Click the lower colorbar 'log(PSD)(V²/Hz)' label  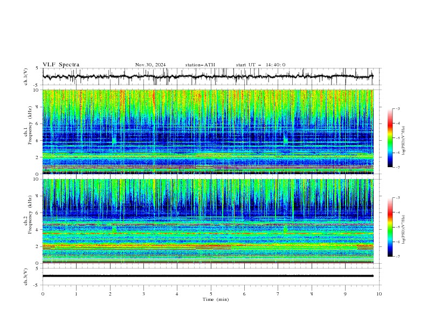click(404, 230)
